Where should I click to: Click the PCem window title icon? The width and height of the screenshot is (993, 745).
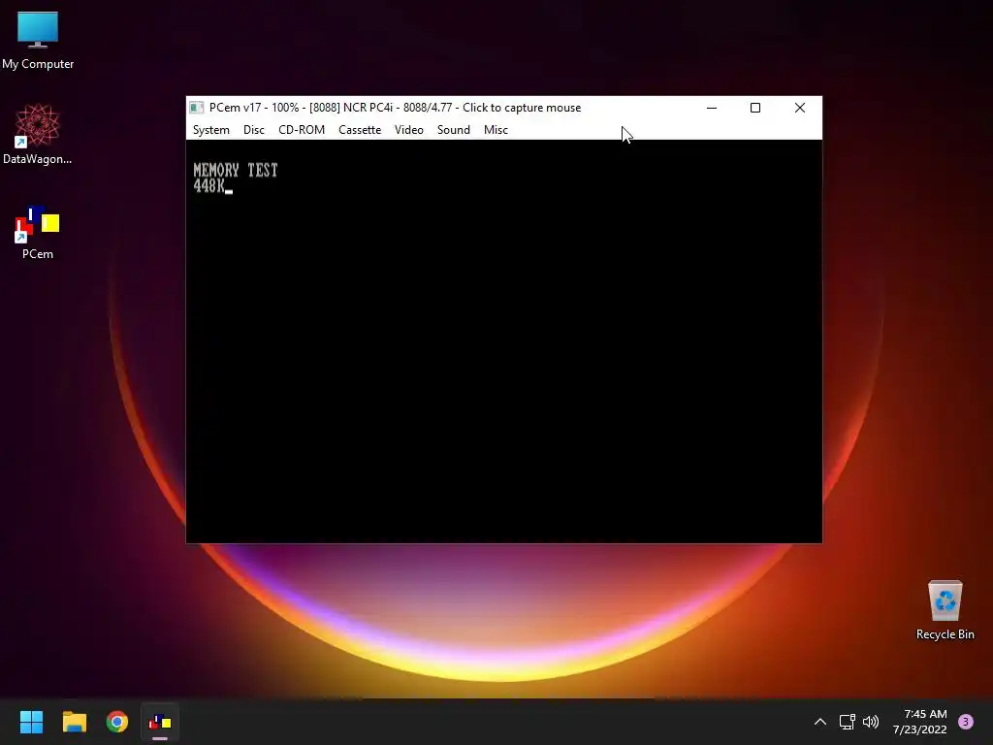pos(197,108)
